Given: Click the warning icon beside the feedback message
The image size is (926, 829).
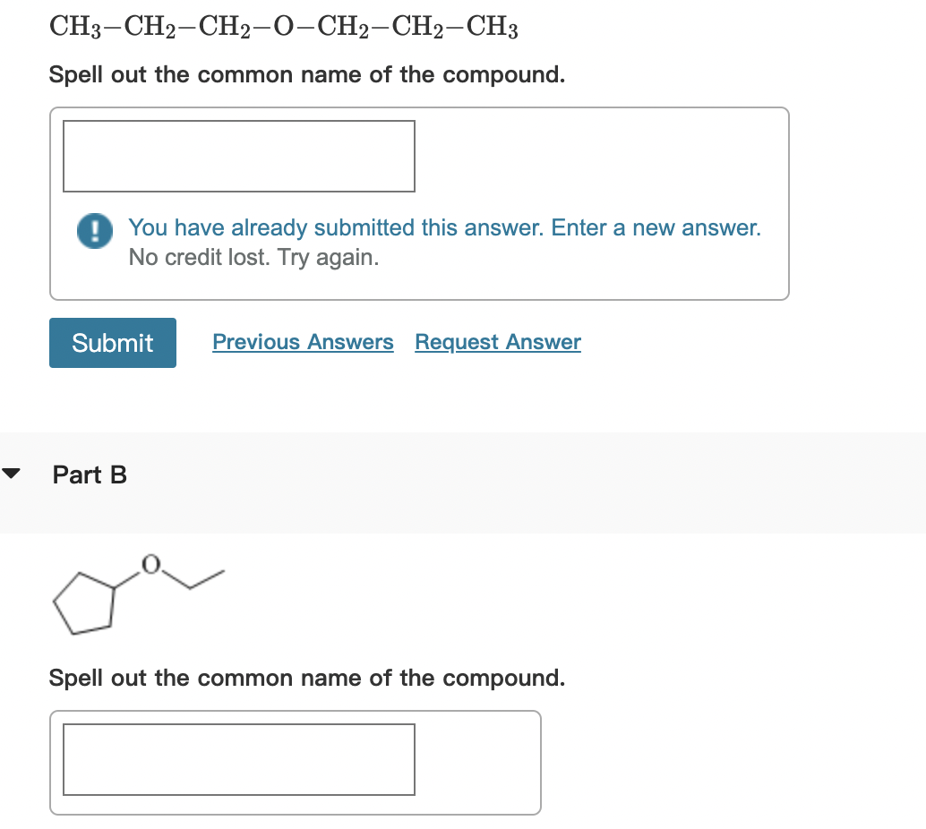Looking at the screenshot, I should (94, 232).
